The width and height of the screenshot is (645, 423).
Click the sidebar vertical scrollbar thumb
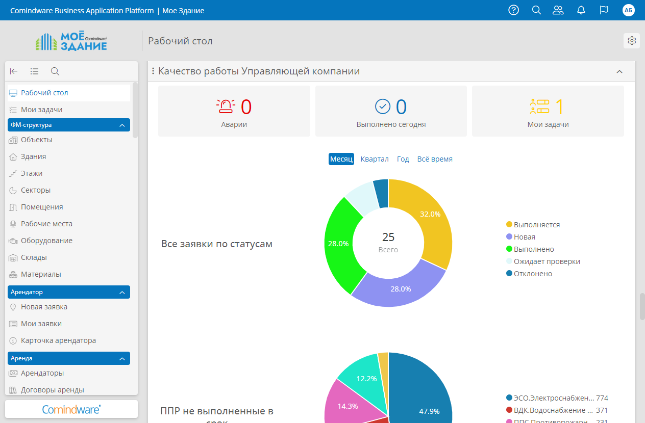[x=135, y=110]
